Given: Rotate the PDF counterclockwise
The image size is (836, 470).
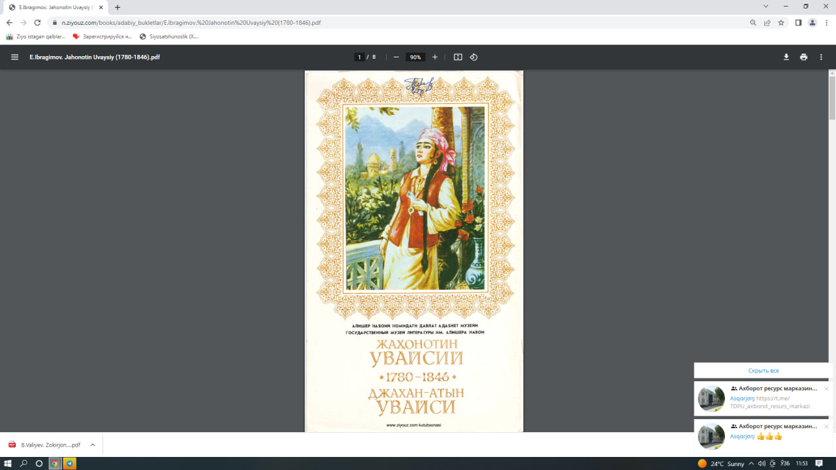Looking at the screenshot, I should (x=474, y=57).
